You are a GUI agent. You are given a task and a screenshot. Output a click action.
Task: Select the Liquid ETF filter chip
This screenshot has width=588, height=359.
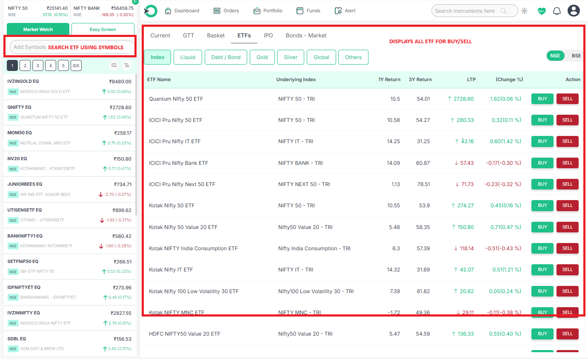tap(188, 57)
